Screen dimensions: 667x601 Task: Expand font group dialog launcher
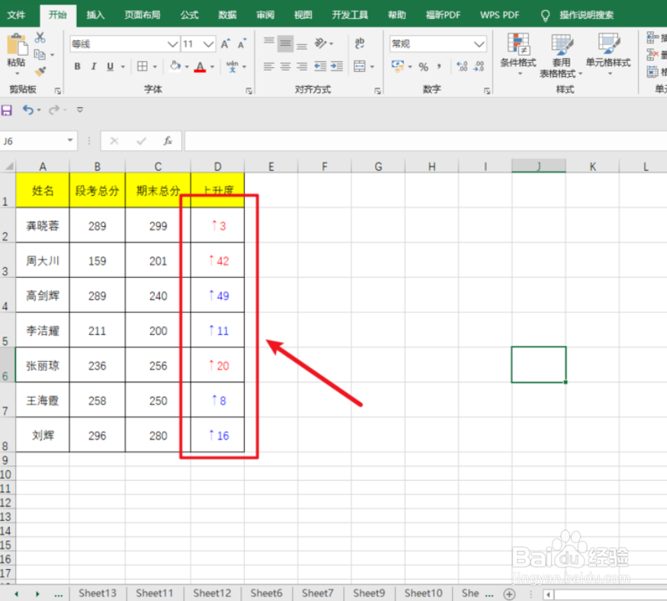(x=249, y=91)
